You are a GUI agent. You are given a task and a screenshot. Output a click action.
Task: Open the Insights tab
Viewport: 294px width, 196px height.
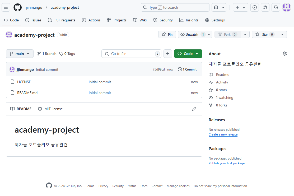click(189, 20)
